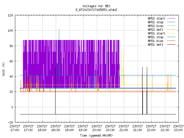Click the x-axis label 230727 22:30
Screen dimensions: 184x138
[165, 128]
